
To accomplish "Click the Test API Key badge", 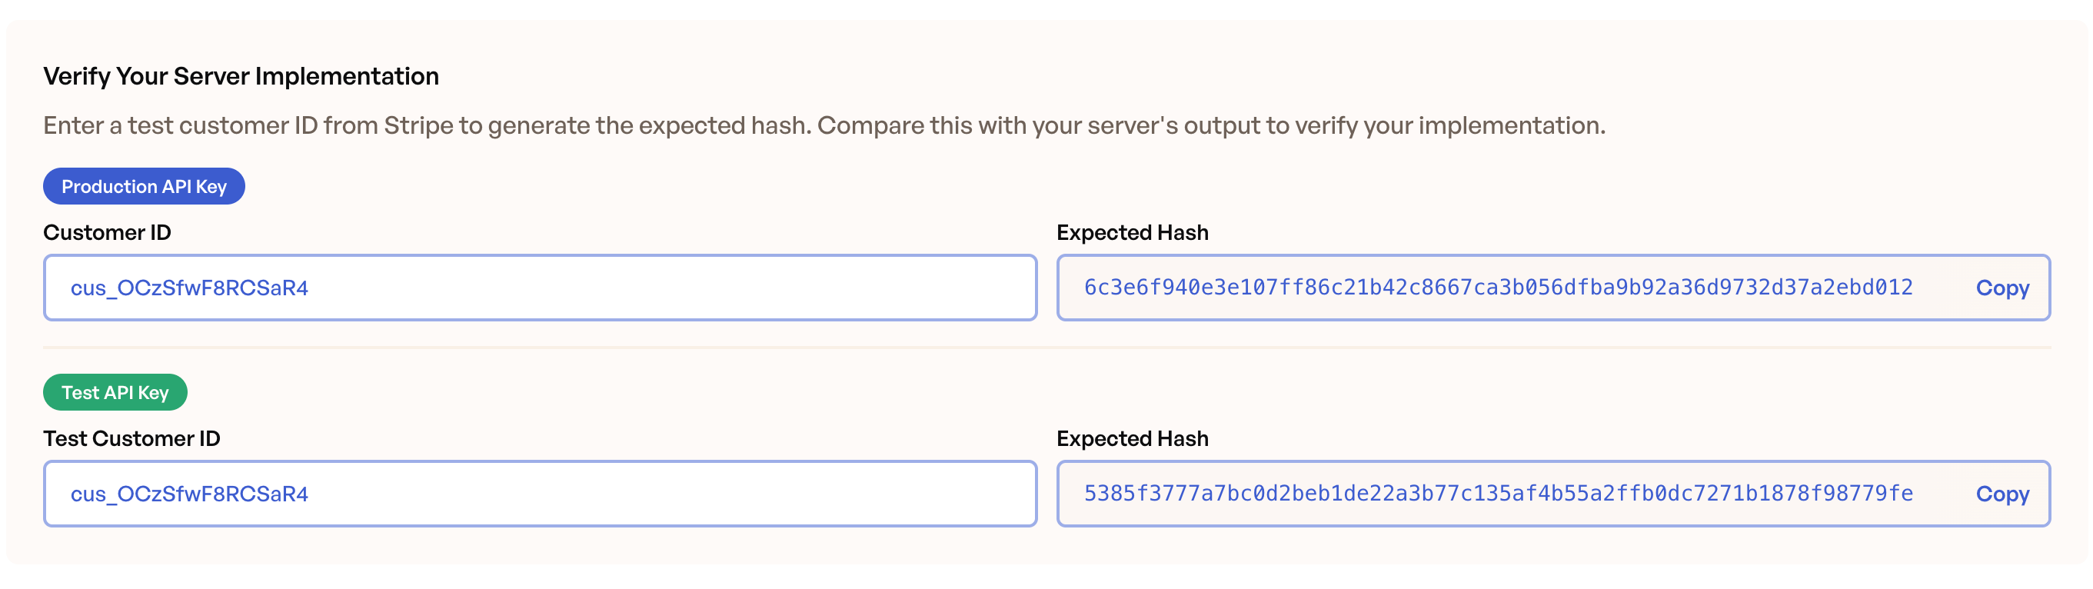I will (115, 392).
